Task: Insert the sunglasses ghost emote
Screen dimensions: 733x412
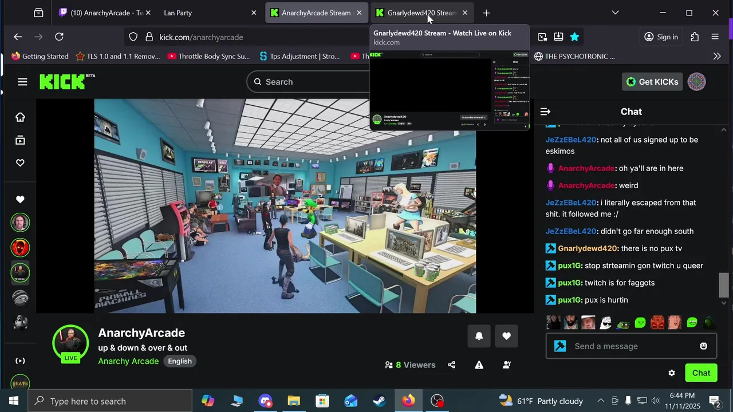Action: (x=606, y=323)
